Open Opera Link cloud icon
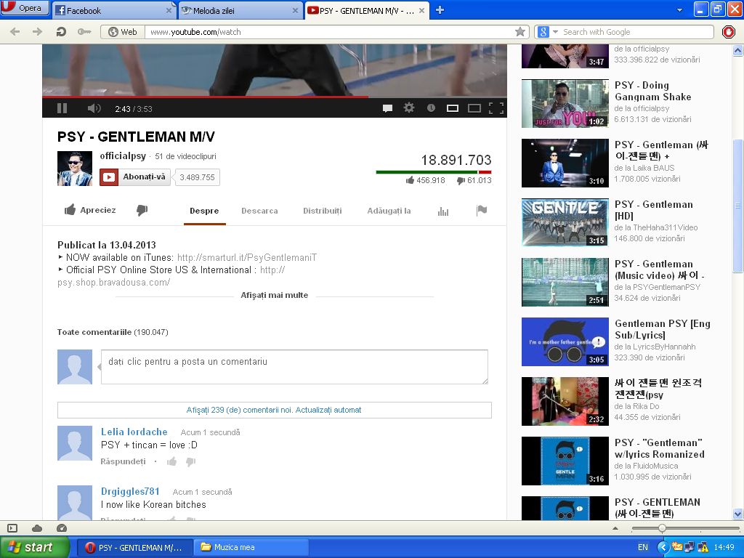Screen dimensions: 744x558 (37, 528)
